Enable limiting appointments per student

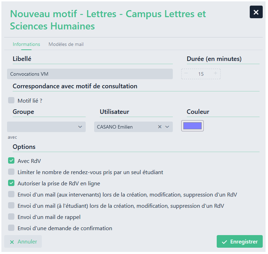pos(11,172)
